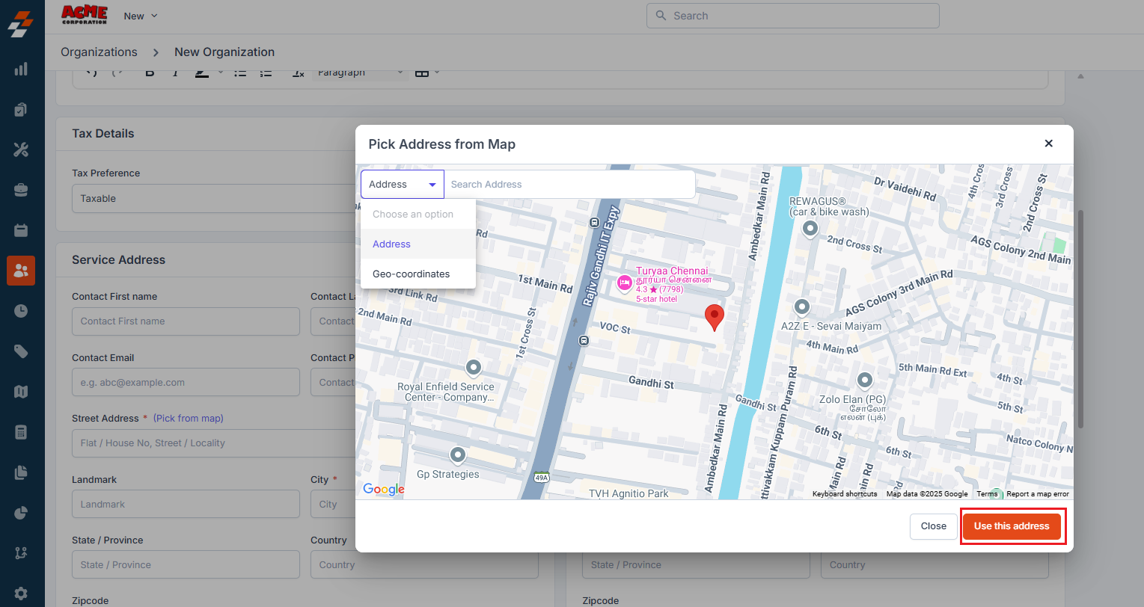This screenshot has height=607, width=1144.
Task: Click the clock icon in the sidebar
Action: [x=21, y=310]
